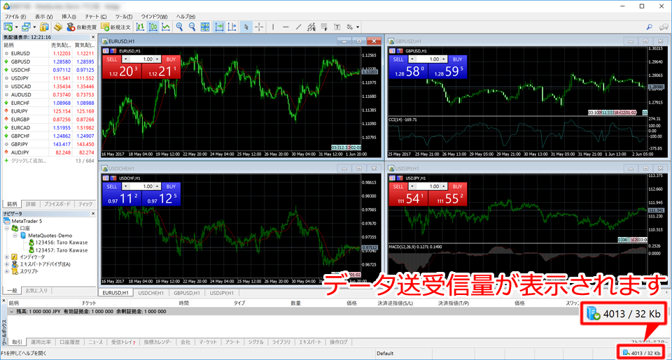Image resolution: width=672 pixels, height=360 pixels.
Task: Select USDJPY row in Market Watch
Action: (49, 78)
